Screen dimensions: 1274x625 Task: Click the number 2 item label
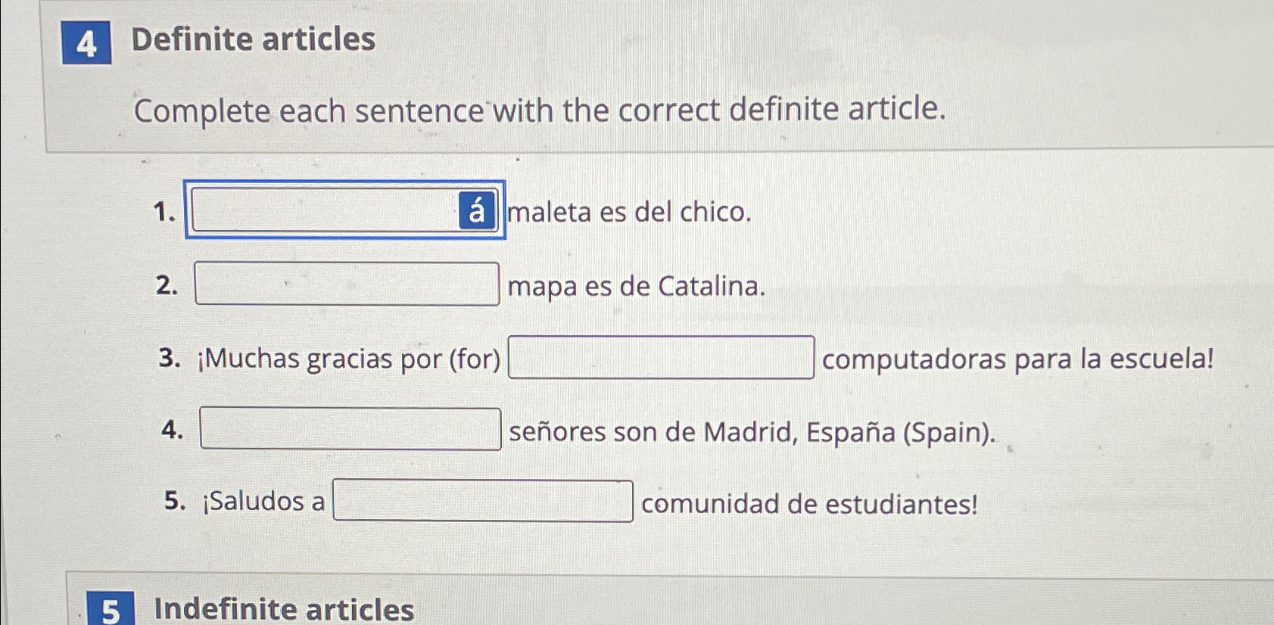pos(170,285)
